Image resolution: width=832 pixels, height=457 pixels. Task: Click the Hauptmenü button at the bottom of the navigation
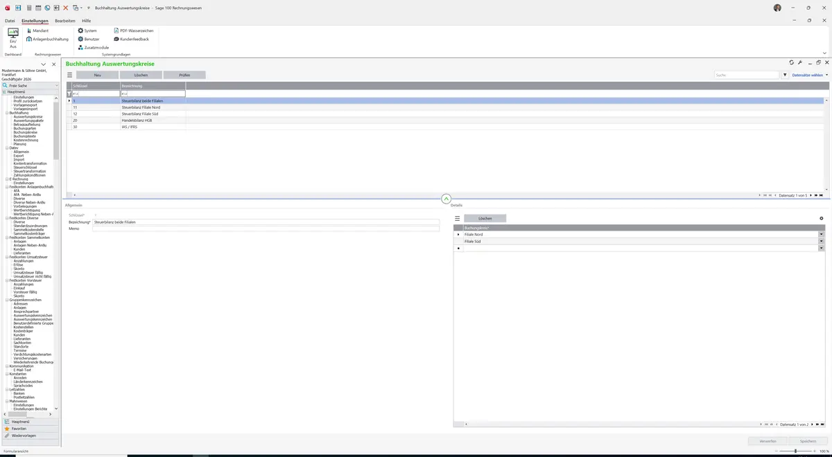[30, 422]
